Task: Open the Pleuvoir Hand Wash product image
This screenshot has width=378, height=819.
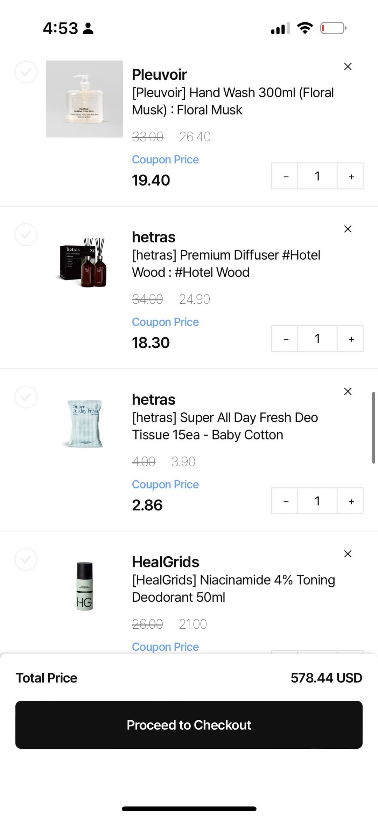Action: pyautogui.click(x=85, y=99)
